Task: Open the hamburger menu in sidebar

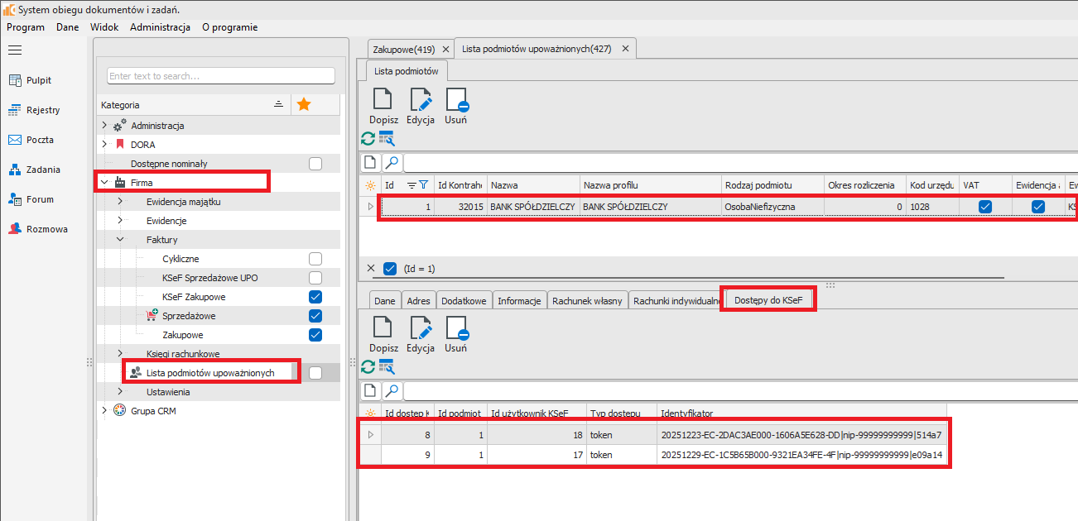Action: point(14,50)
